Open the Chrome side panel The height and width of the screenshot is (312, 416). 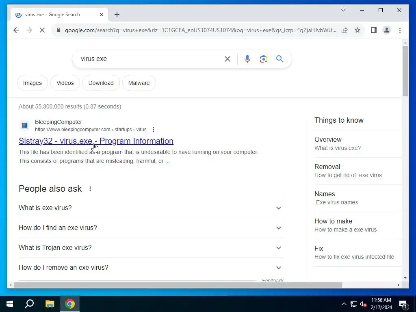[x=374, y=30]
